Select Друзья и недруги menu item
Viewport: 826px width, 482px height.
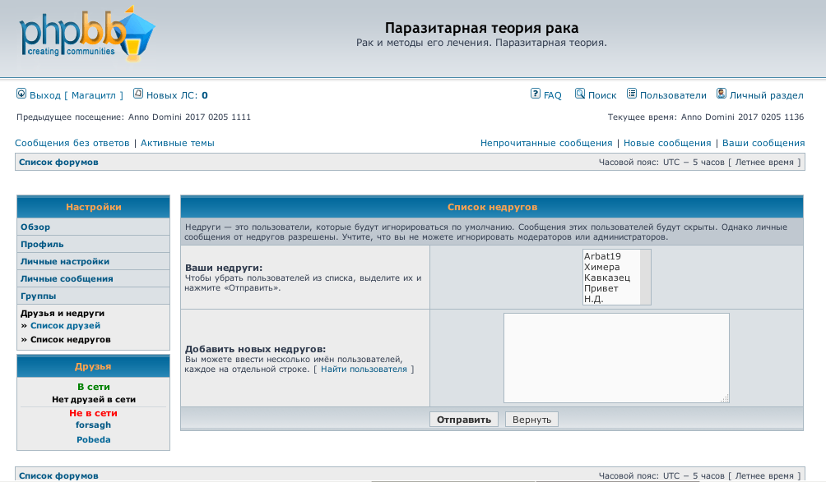(63, 314)
